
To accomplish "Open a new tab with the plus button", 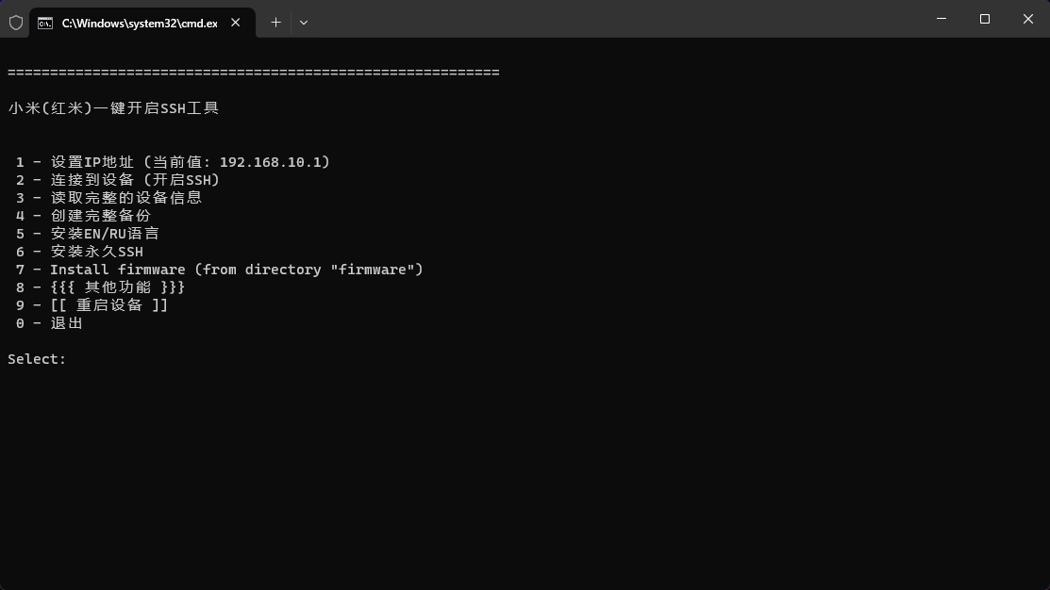I will pyautogui.click(x=275, y=22).
